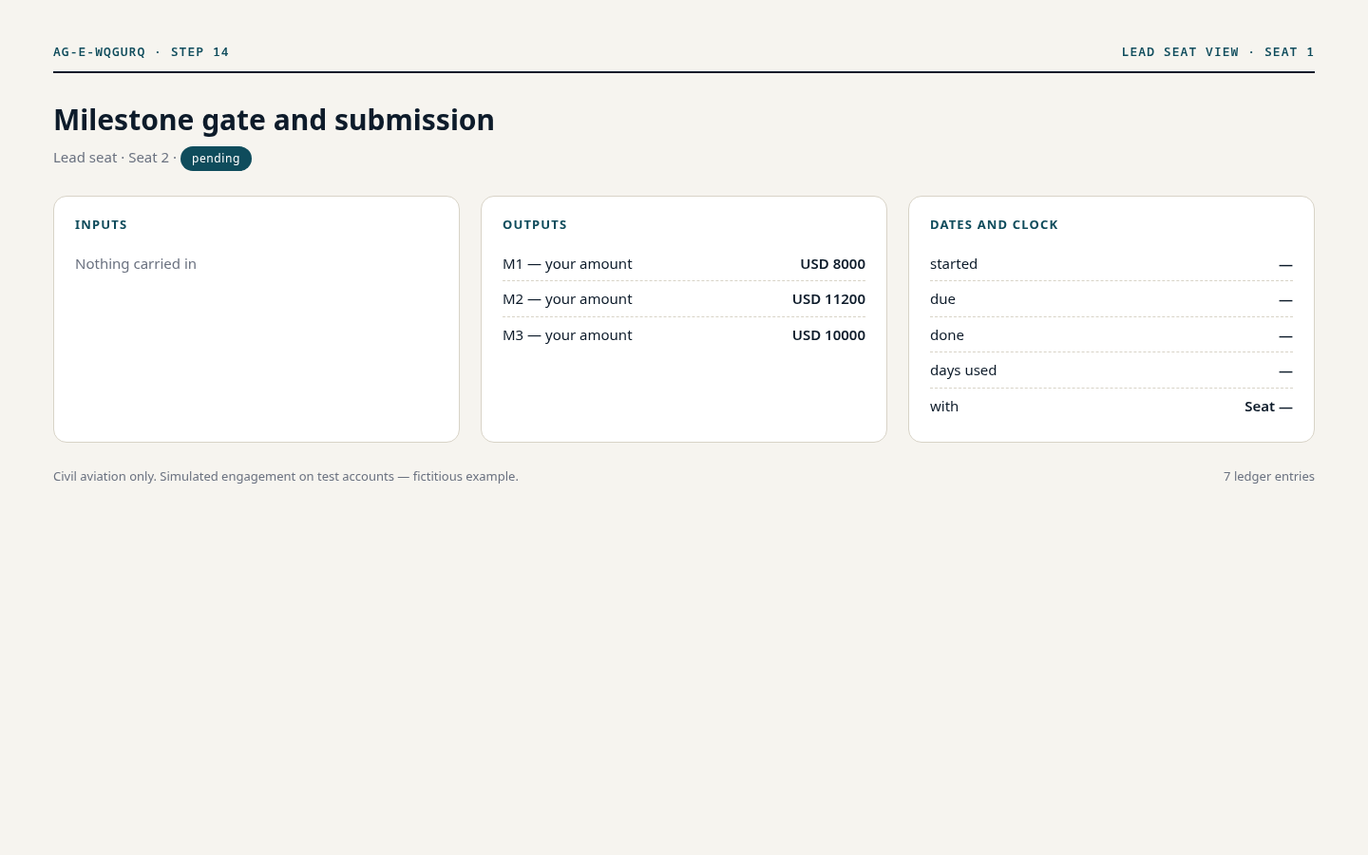Click the Civil aviation only footer disclaimer
The height and width of the screenshot is (855, 1368).
[x=286, y=477]
